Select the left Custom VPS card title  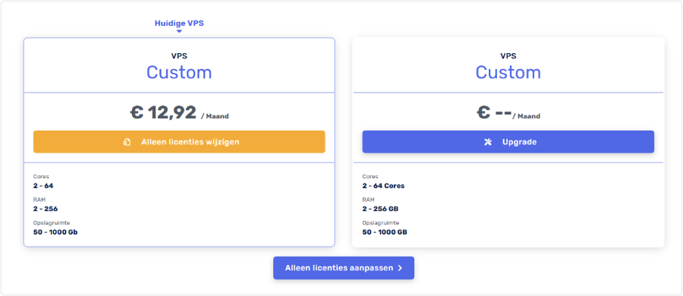[x=179, y=72]
